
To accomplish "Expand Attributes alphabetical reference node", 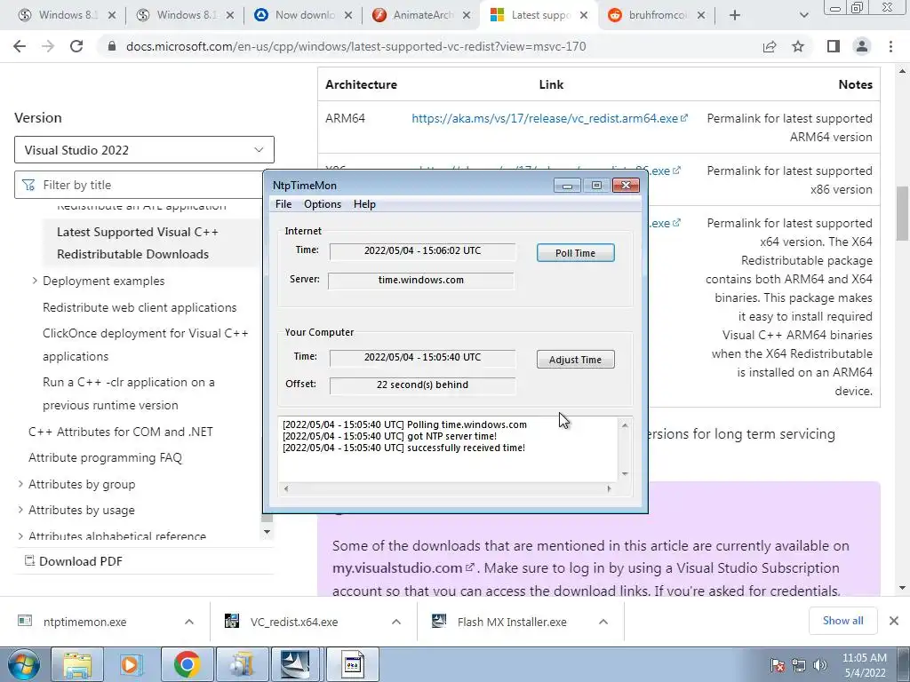I will point(20,535).
